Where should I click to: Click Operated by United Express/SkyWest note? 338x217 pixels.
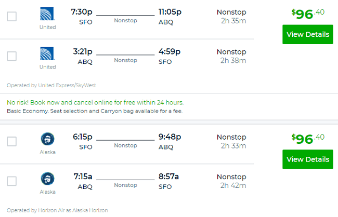51,86
